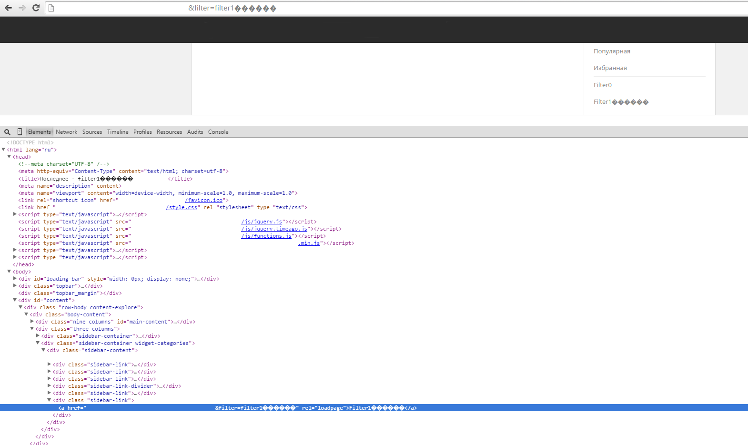Open the Console tab

pyautogui.click(x=218, y=132)
